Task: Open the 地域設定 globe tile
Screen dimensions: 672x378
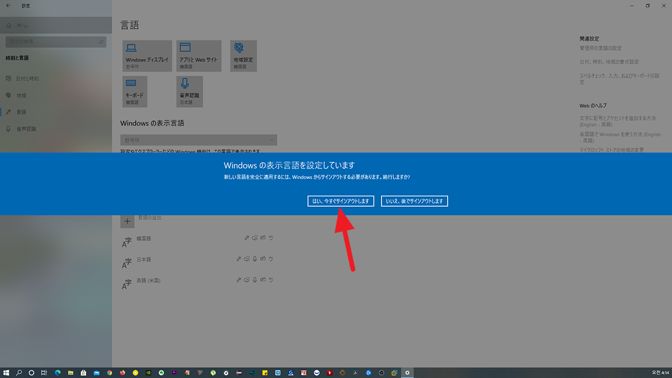Action: pyautogui.click(x=244, y=56)
